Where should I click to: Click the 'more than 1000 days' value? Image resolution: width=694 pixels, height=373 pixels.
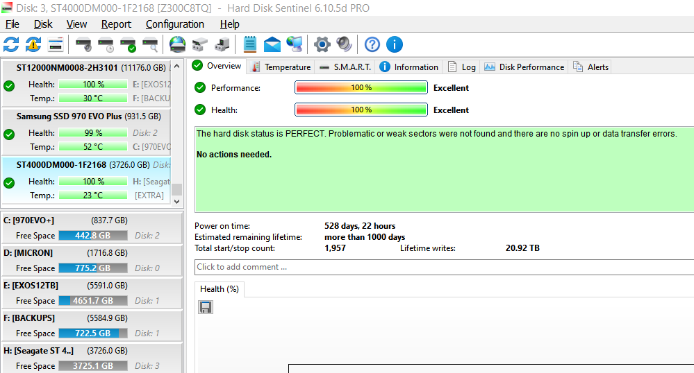365,237
